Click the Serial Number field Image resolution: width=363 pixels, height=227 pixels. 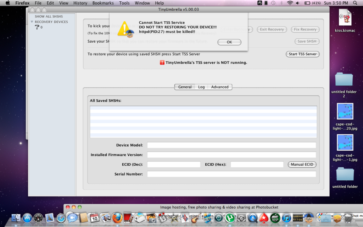point(231,174)
